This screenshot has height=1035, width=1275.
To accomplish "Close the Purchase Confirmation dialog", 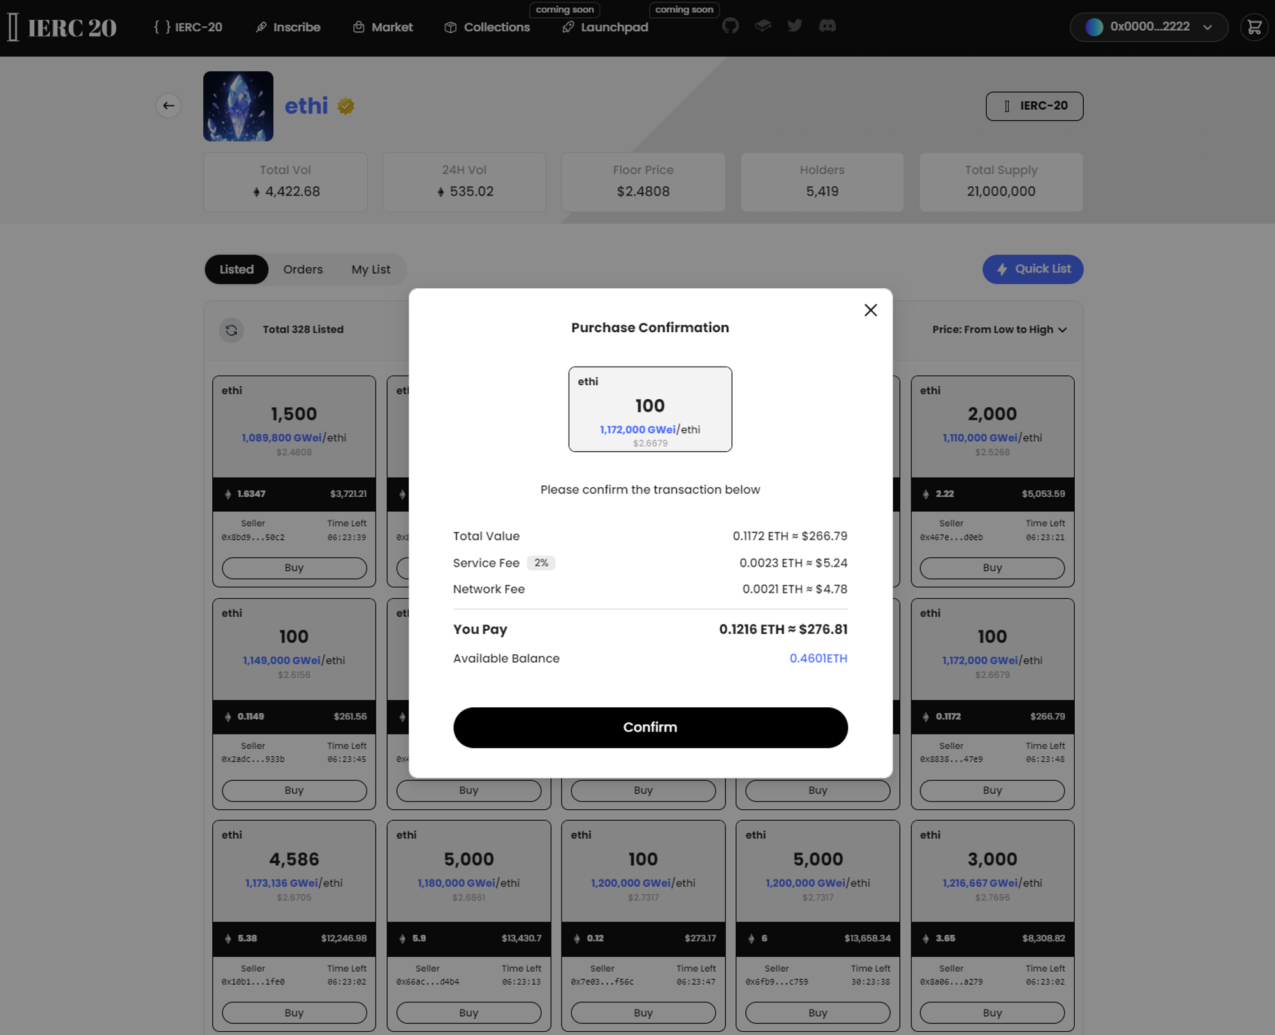I will click(870, 311).
